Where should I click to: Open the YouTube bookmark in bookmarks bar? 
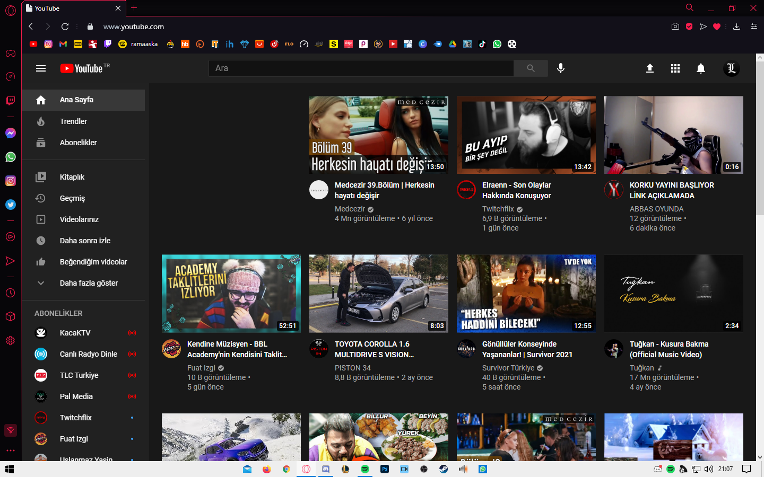point(33,44)
